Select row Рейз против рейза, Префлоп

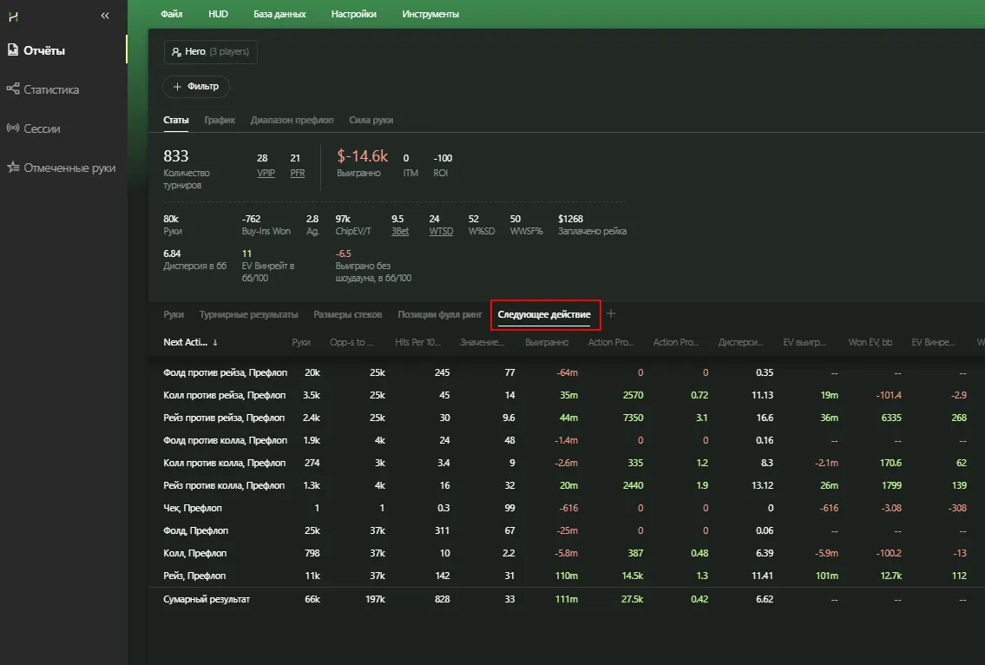(x=224, y=418)
